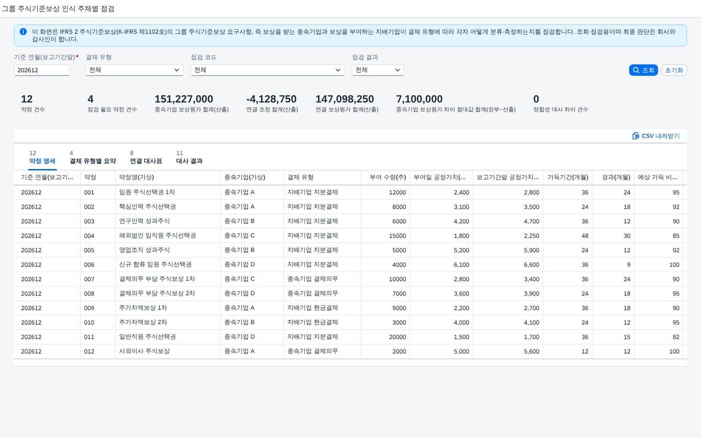The width and height of the screenshot is (701, 438).
Task: Click the 기준 연월 input field
Action: click(42, 70)
